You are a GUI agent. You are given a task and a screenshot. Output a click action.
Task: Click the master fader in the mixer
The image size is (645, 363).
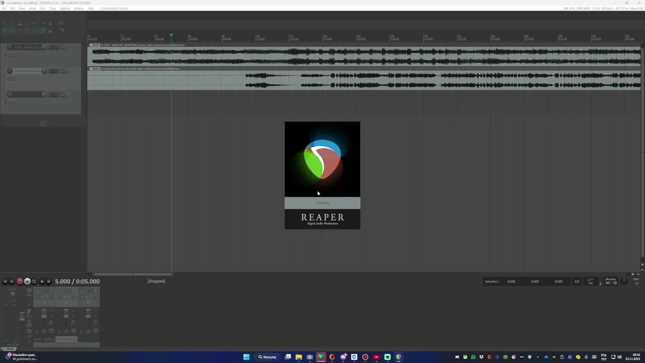click(22, 316)
